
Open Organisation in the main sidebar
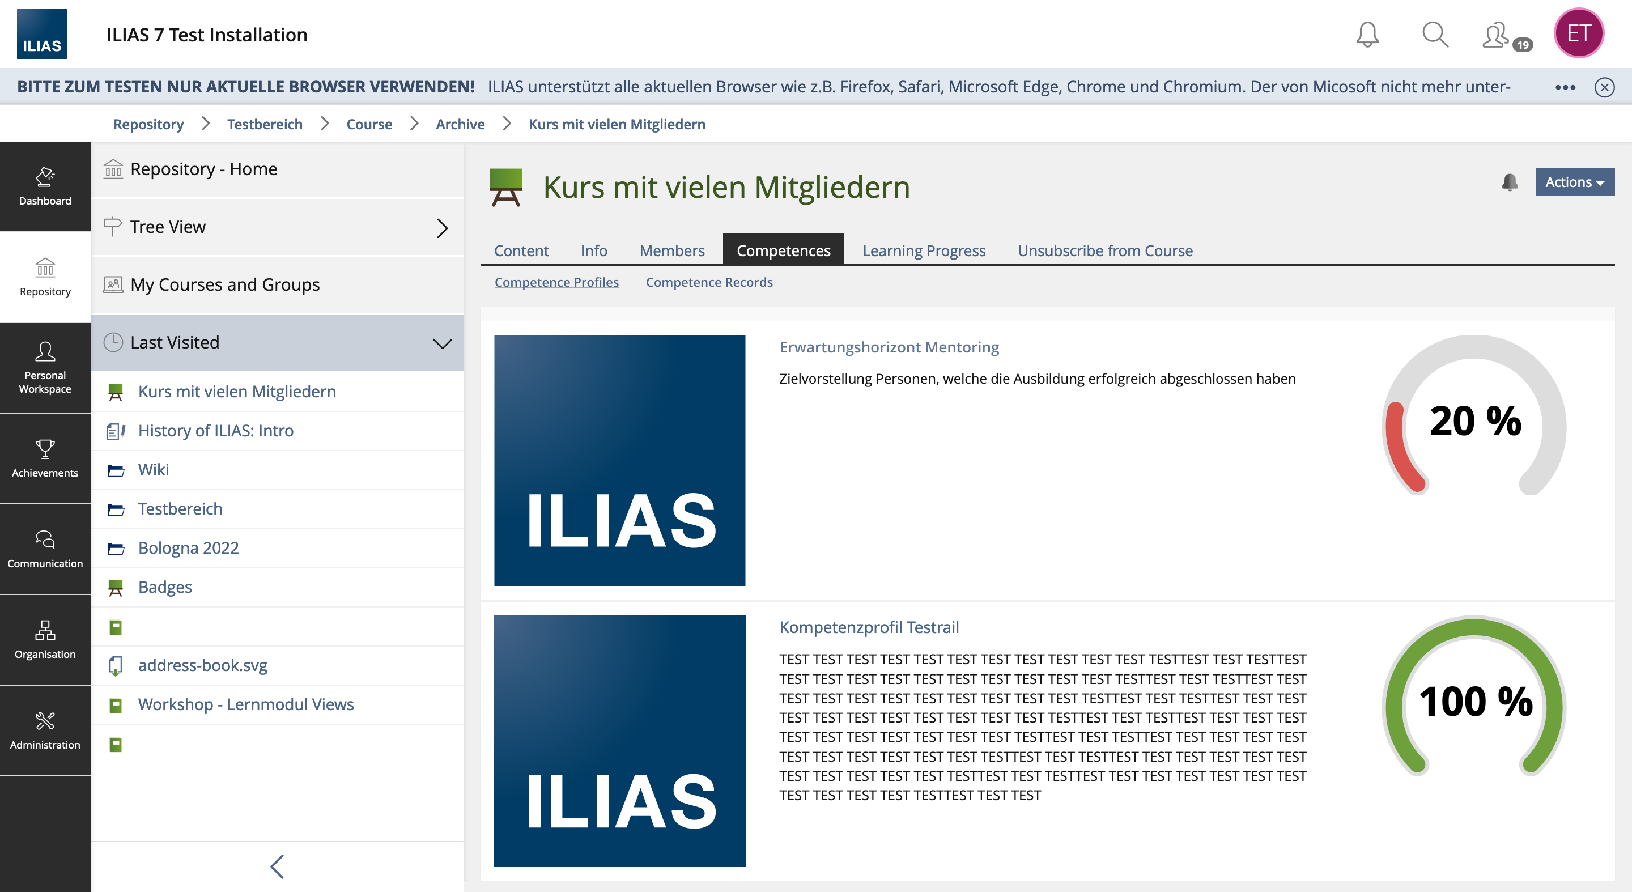[x=45, y=639]
